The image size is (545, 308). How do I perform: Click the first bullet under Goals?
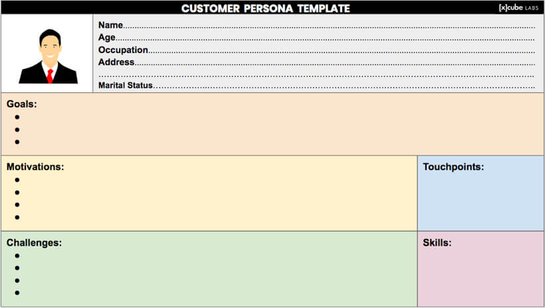coord(17,117)
